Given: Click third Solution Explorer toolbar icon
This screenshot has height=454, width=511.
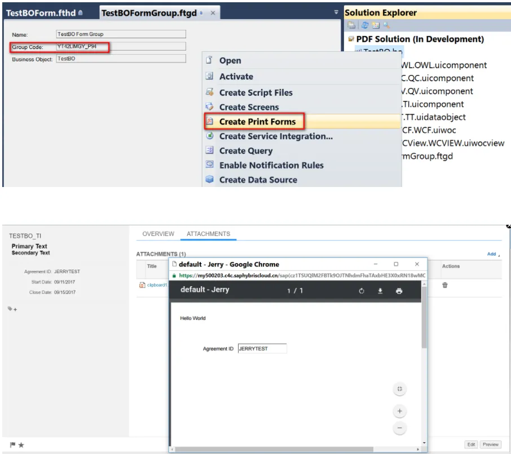Looking at the screenshot, I should tap(376, 25).
